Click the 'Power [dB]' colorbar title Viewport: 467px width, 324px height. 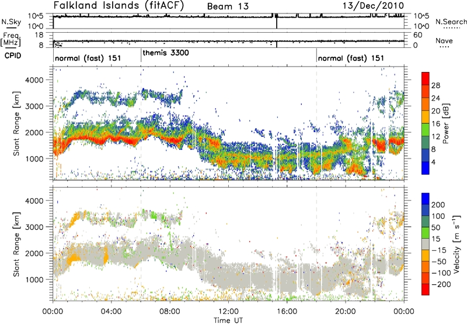[x=446, y=124]
